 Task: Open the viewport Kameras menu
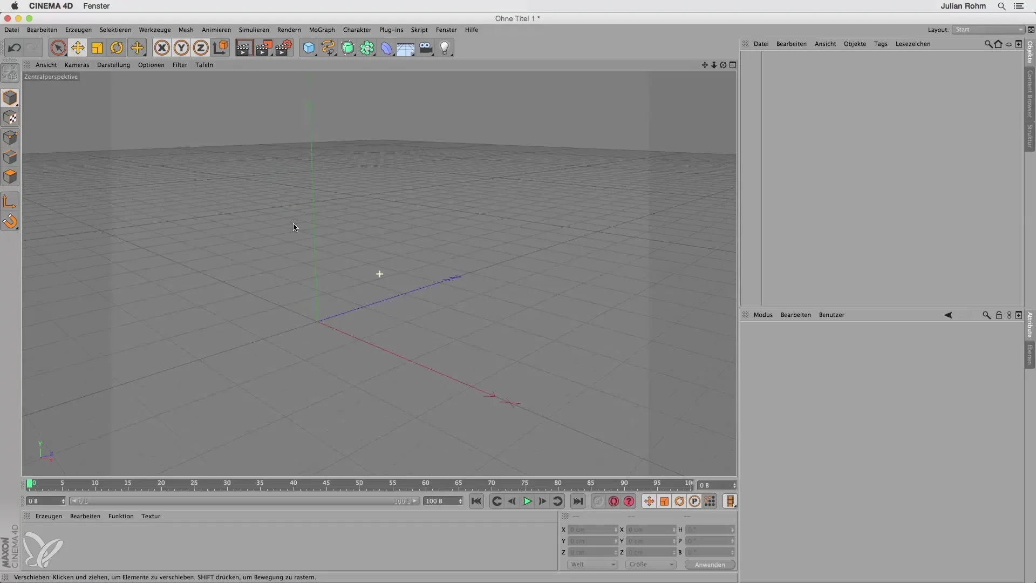coord(77,65)
